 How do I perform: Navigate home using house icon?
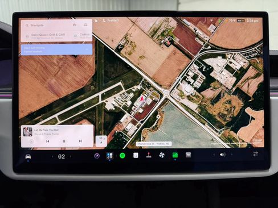pyautogui.click(x=74, y=25)
